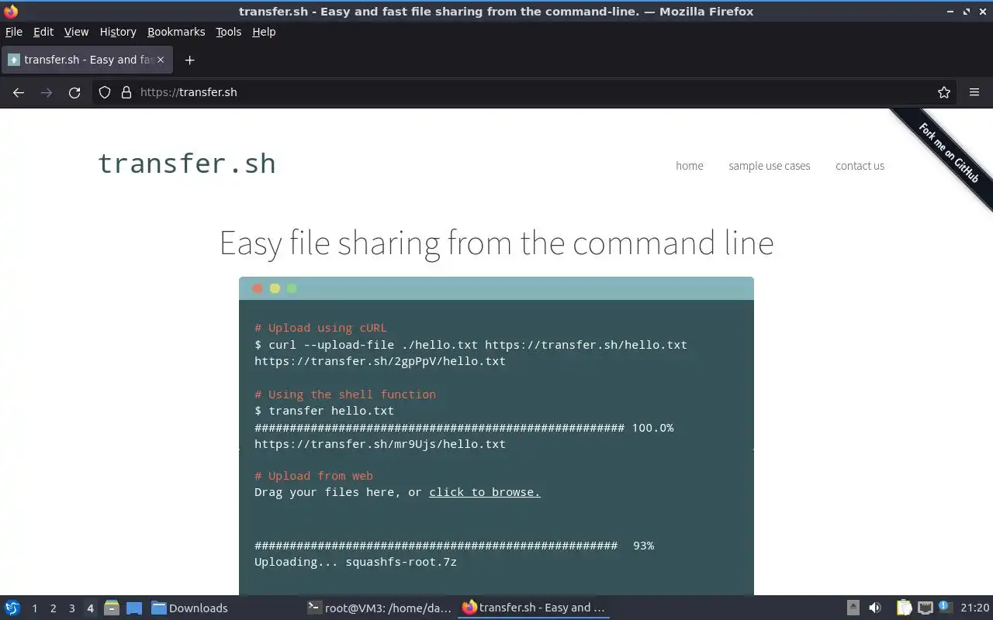Open a new tab with plus button
The height and width of the screenshot is (620, 993).
(x=189, y=60)
